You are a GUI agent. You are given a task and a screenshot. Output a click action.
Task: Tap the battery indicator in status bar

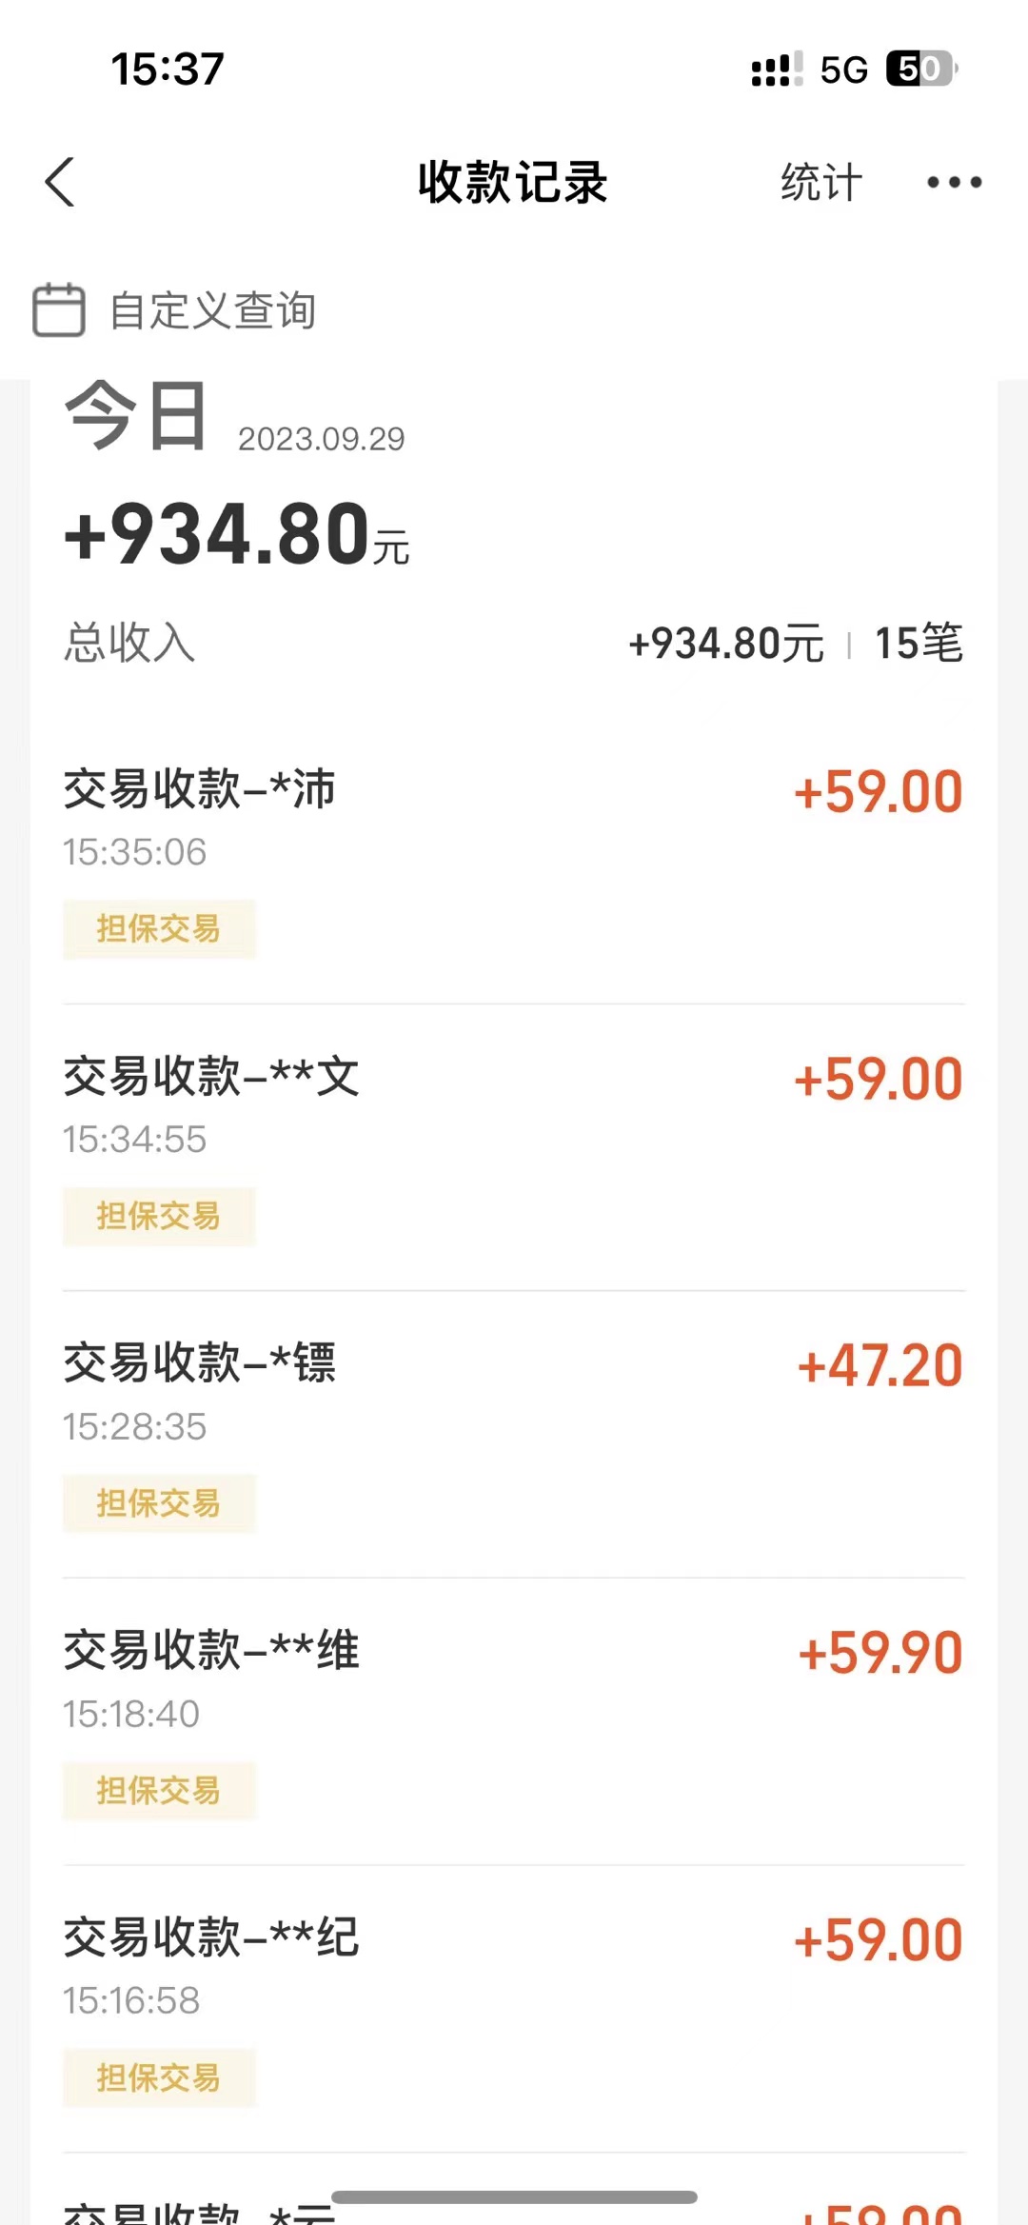tap(921, 69)
